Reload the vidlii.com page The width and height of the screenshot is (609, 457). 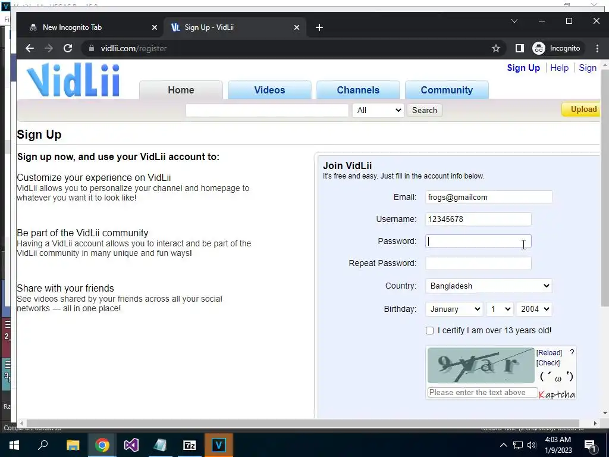(68, 48)
